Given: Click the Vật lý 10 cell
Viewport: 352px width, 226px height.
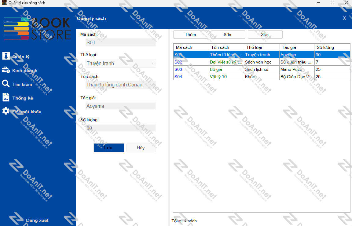Looking at the screenshot, I should click(x=226, y=77).
